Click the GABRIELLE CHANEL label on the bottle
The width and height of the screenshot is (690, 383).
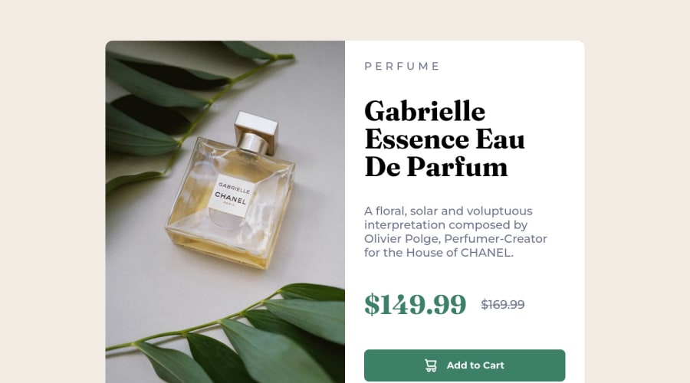pyautogui.click(x=232, y=195)
